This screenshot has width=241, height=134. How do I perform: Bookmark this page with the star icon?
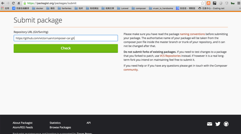pyautogui.click(x=202, y=3)
